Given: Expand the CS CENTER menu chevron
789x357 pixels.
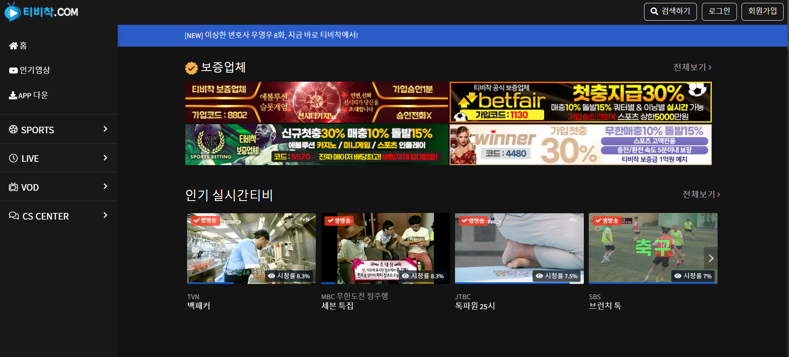Looking at the screenshot, I should [105, 215].
